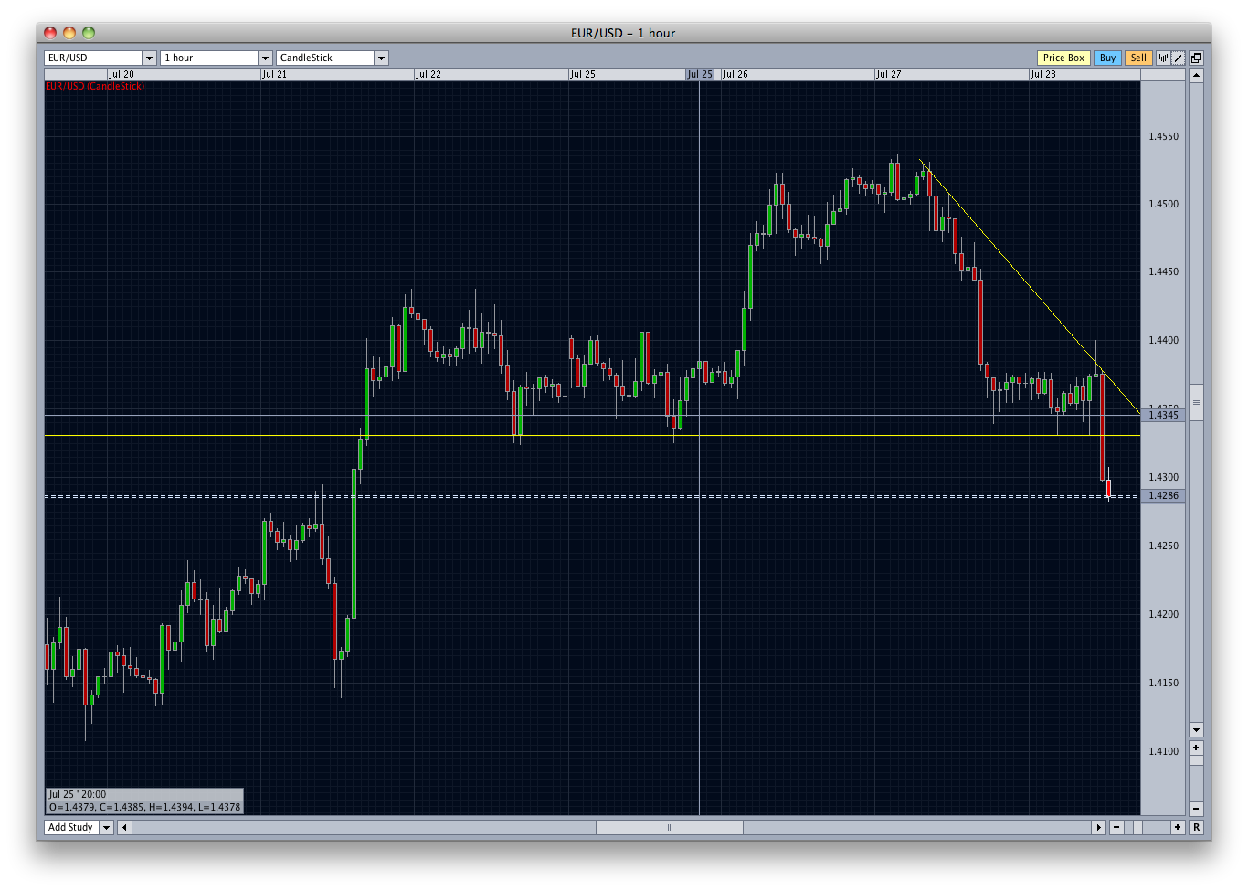Image resolution: width=1248 pixels, height=891 pixels.
Task: Toggle the trend line drawing tool
Action: [1179, 58]
